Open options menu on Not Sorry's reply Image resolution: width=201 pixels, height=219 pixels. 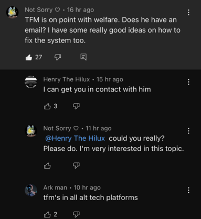tap(188, 131)
